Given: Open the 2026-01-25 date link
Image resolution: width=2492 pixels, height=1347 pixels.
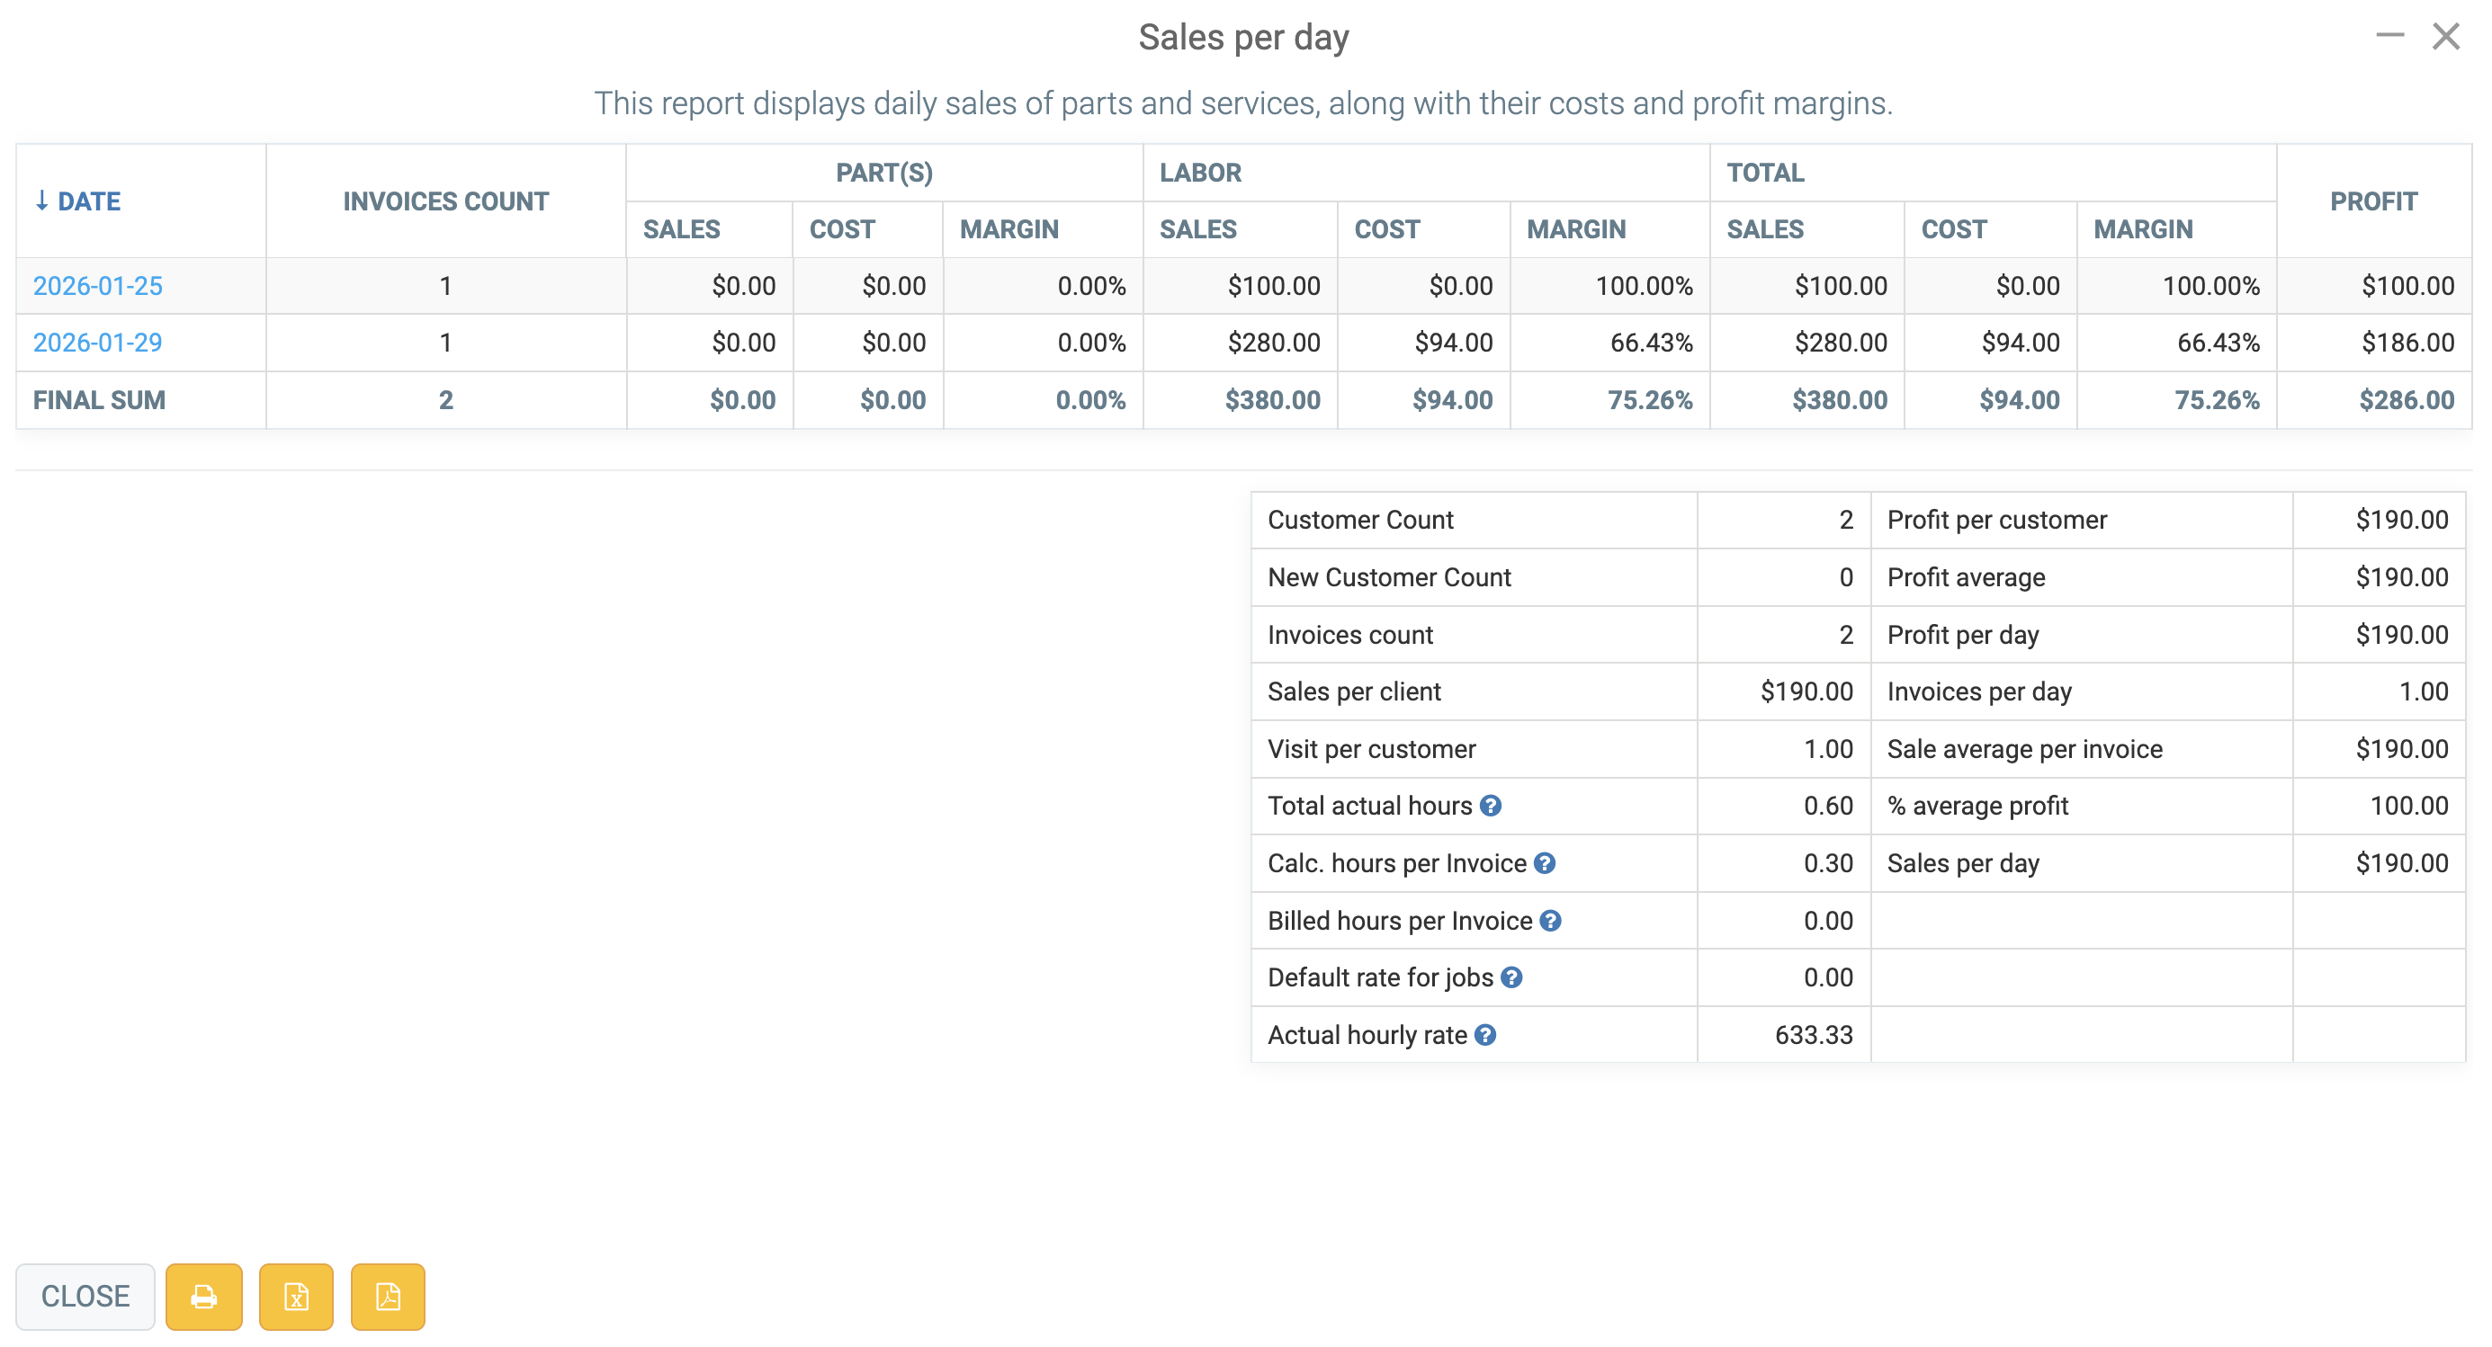Looking at the screenshot, I should coord(98,286).
